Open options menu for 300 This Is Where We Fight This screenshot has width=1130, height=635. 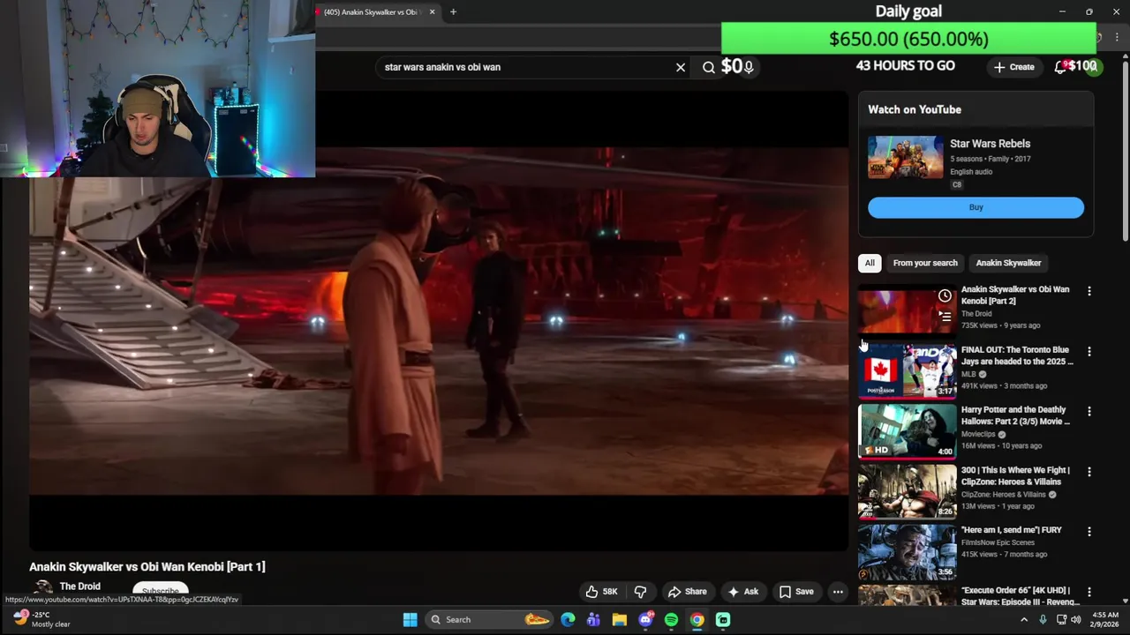pyautogui.click(x=1089, y=472)
